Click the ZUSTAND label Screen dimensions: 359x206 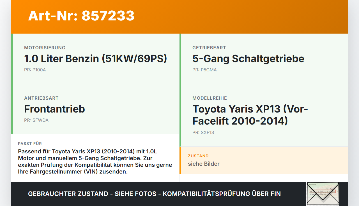click(x=198, y=156)
